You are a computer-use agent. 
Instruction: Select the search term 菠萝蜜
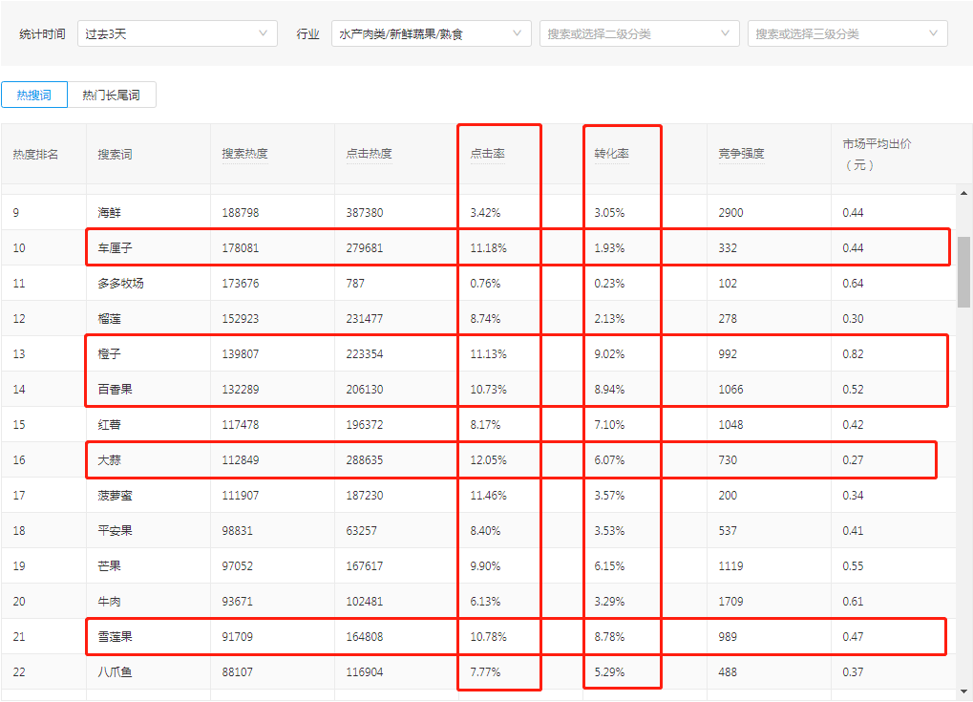[x=115, y=496]
